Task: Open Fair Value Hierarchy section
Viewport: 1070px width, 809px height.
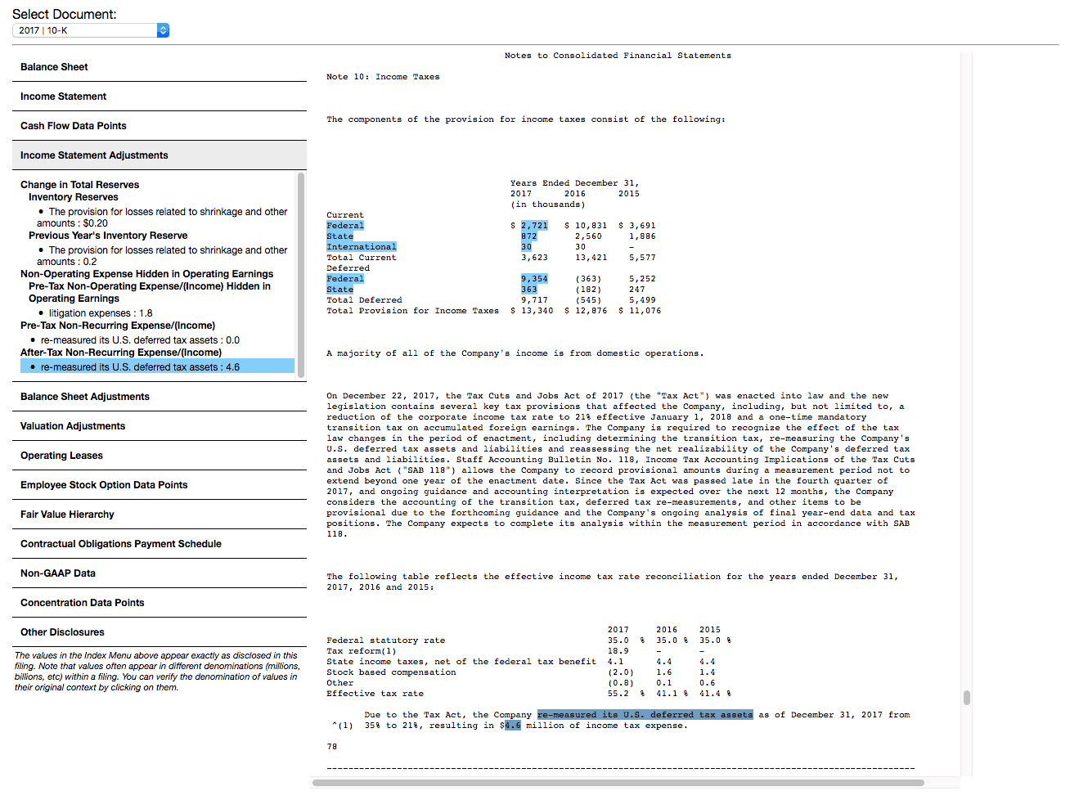Action: tap(160, 515)
